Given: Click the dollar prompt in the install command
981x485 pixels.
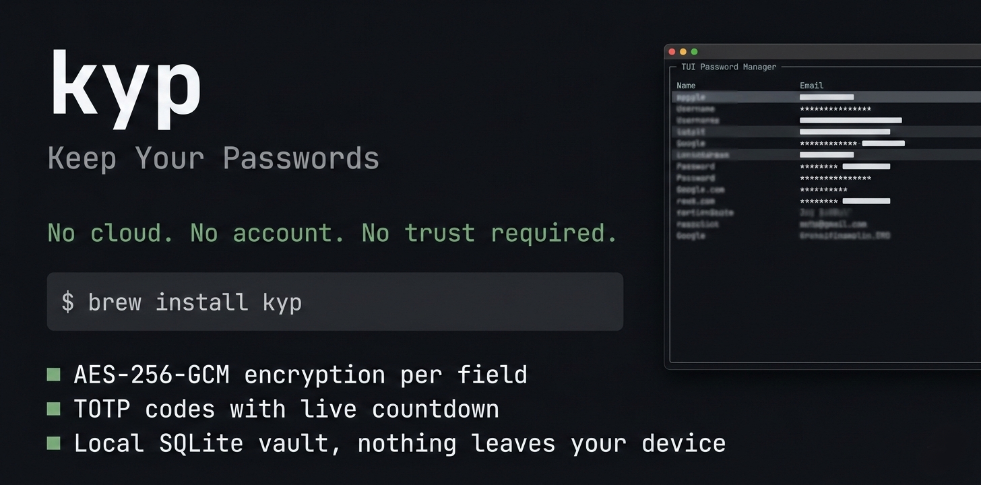Looking at the screenshot, I should tap(67, 302).
